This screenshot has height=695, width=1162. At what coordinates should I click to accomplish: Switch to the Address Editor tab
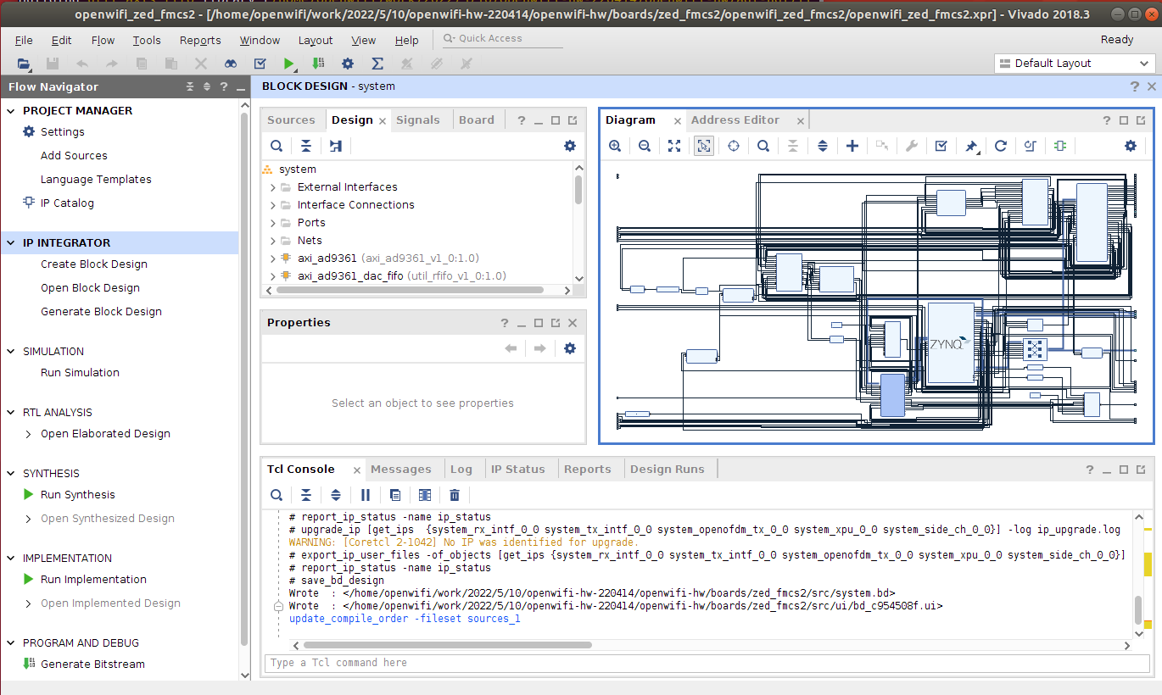click(x=735, y=120)
